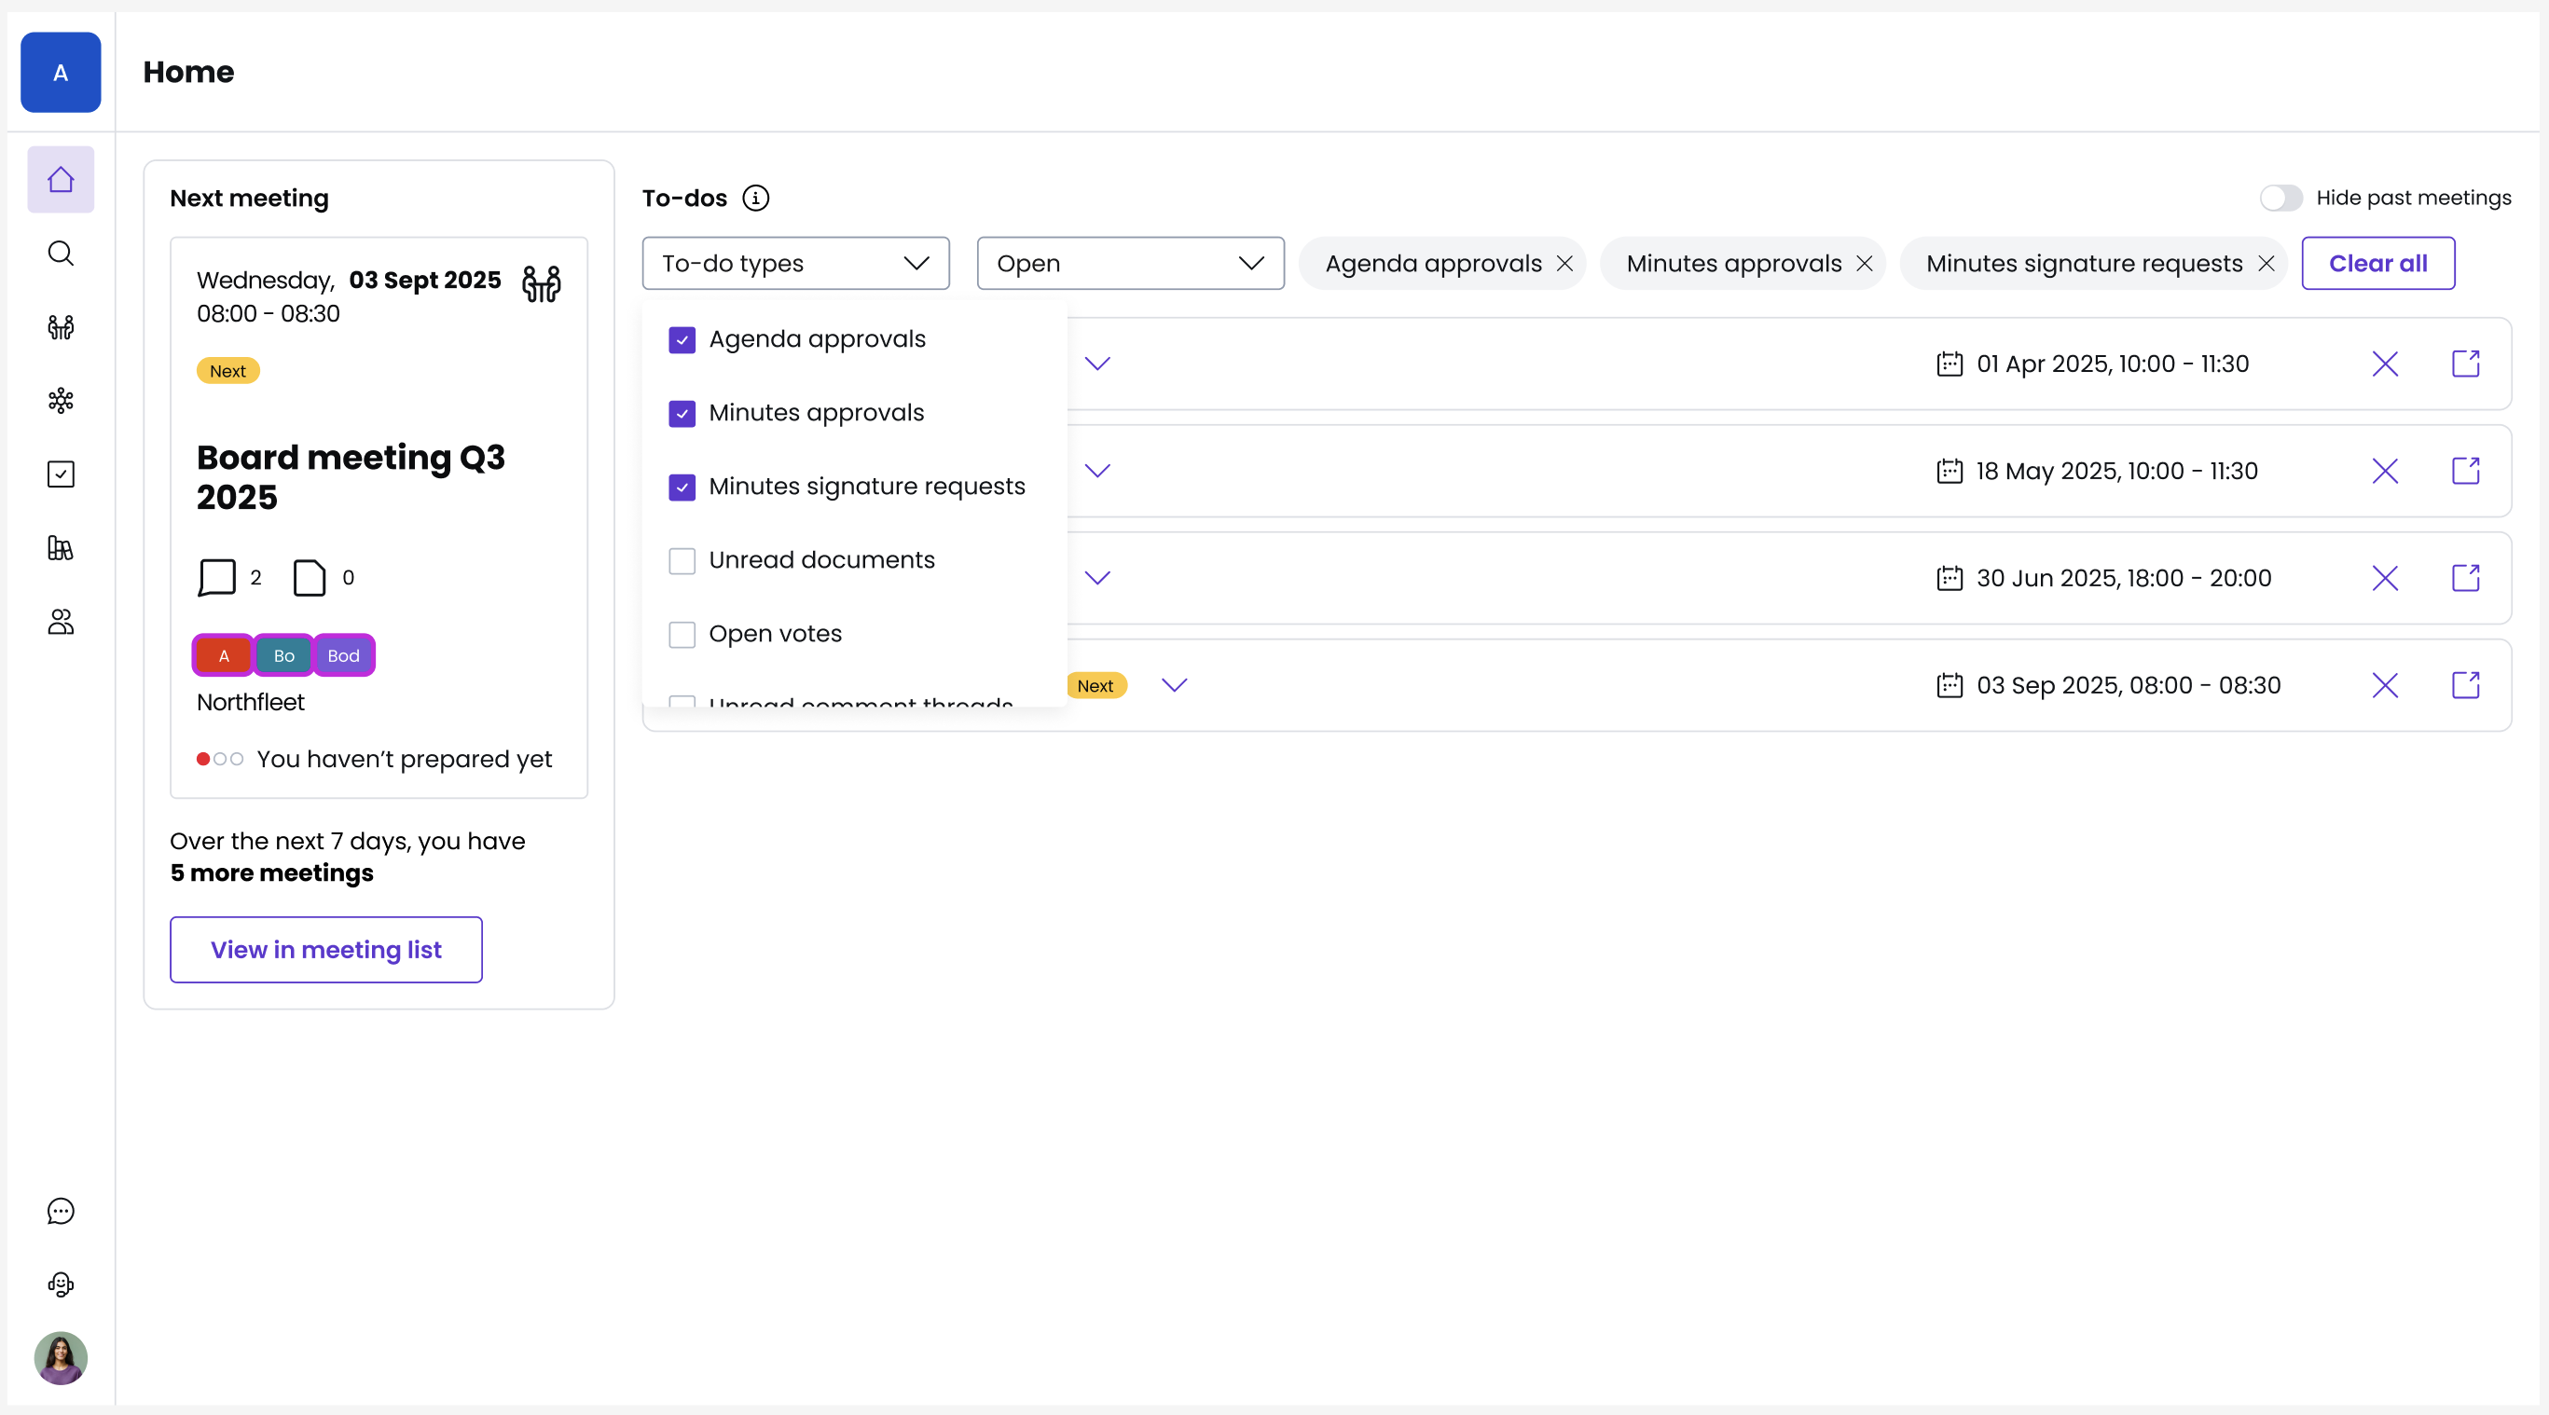Open the library books icon in sidebar
The image size is (2549, 1415).
pyautogui.click(x=61, y=547)
